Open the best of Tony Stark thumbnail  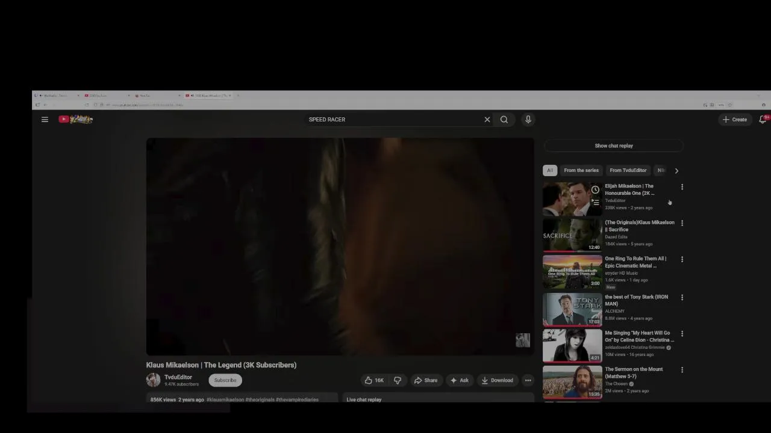pyautogui.click(x=572, y=309)
